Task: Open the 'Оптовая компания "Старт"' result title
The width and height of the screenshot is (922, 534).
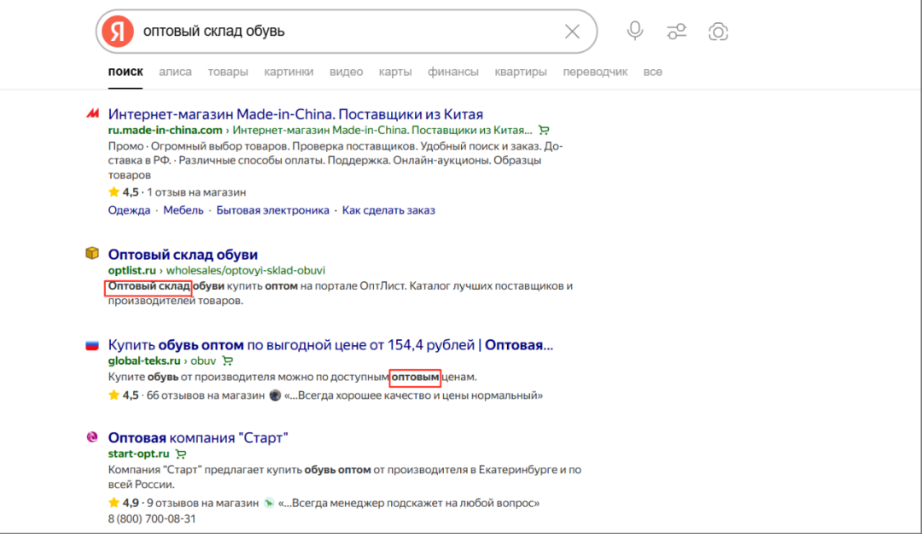Action: click(x=198, y=438)
